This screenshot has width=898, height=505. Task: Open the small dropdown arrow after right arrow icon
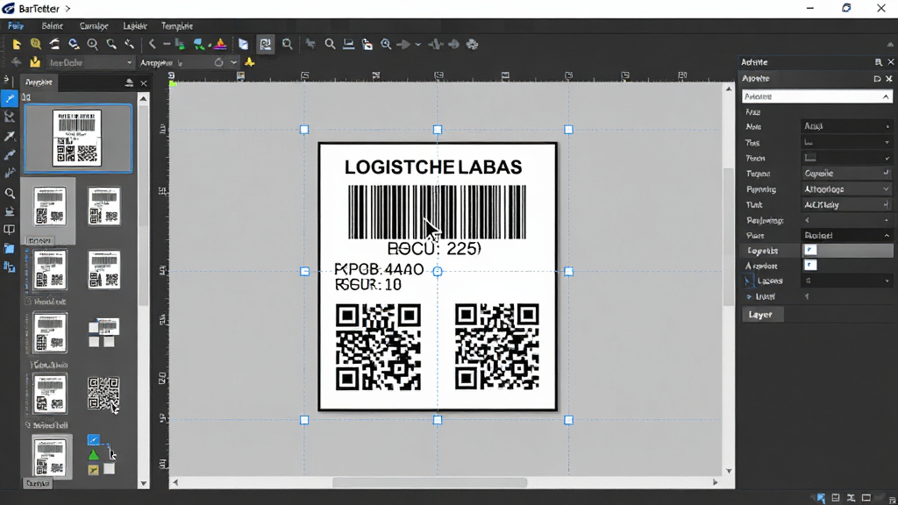click(x=418, y=44)
